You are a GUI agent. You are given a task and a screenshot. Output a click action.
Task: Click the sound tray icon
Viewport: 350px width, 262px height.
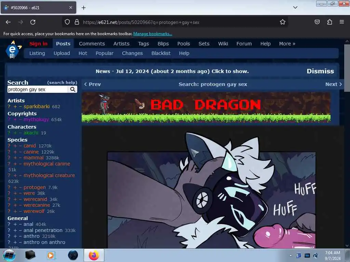click(315, 256)
